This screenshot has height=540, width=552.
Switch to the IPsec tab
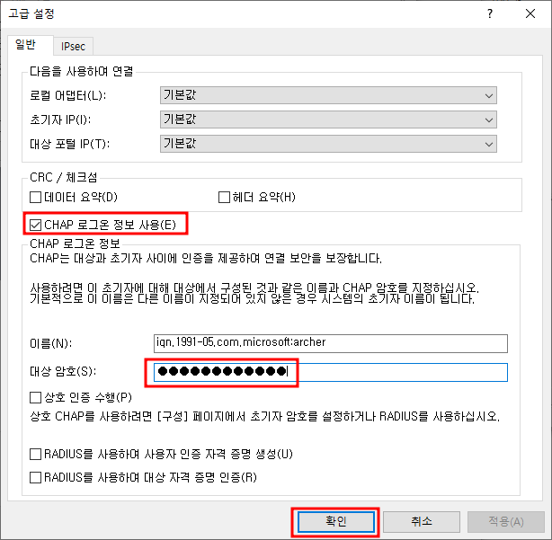pyautogui.click(x=73, y=47)
